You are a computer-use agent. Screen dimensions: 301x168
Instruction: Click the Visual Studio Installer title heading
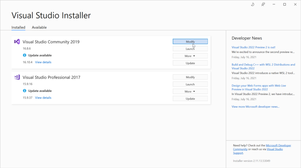[51, 15]
